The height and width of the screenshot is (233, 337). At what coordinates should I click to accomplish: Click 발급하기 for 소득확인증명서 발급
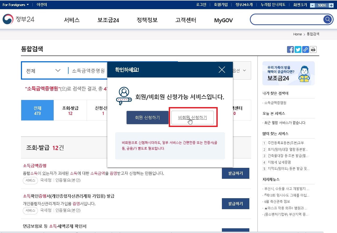pos(235,203)
